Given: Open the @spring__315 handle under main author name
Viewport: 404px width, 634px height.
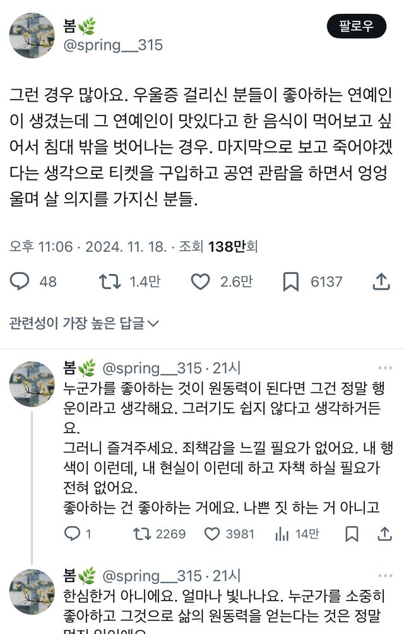Looking at the screenshot, I should (x=113, y=45).
